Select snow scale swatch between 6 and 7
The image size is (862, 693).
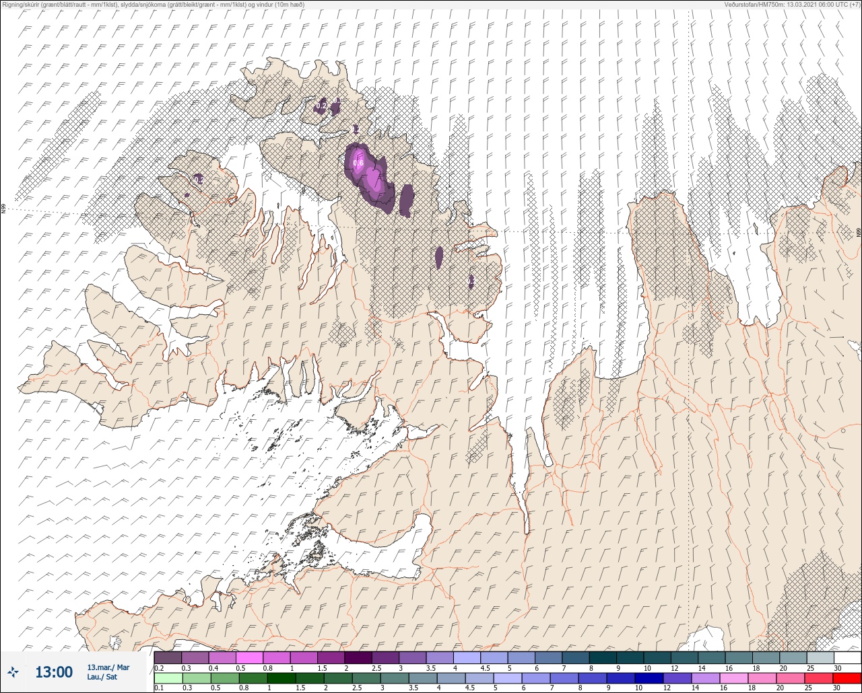coord(548,657)
